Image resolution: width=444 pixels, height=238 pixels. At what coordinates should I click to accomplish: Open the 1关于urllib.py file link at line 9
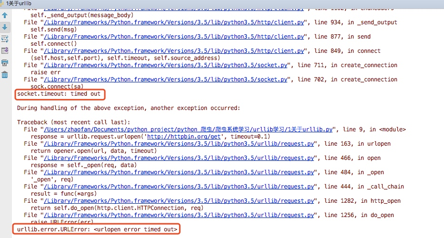[188, 129]
